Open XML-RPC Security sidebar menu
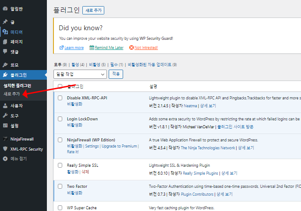Image resolution: width=301 pixels, height=211 pixels. (x=27, y=149)
